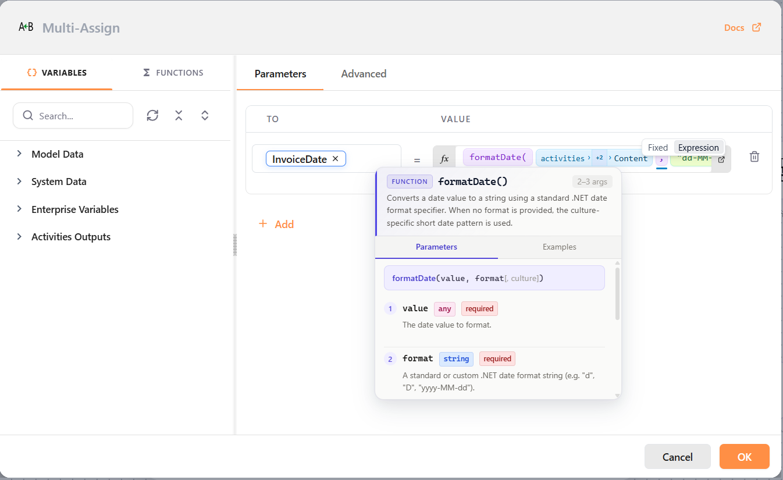Open expression in expanded editor
This screenshot has height=480, width=783.
[721, 159]
